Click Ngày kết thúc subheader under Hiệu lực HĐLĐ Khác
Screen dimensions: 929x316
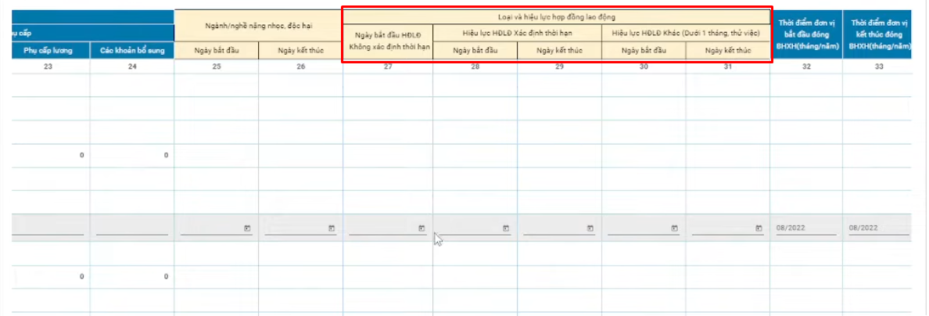pyautogui.click(x=728, y=51)
